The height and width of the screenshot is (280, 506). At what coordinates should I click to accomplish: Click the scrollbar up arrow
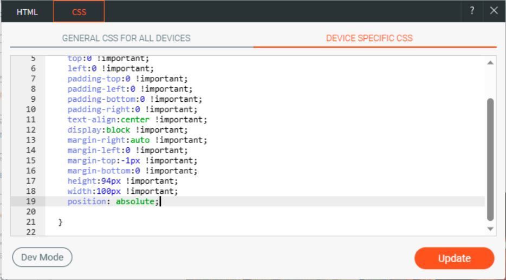tap(490, 63)
